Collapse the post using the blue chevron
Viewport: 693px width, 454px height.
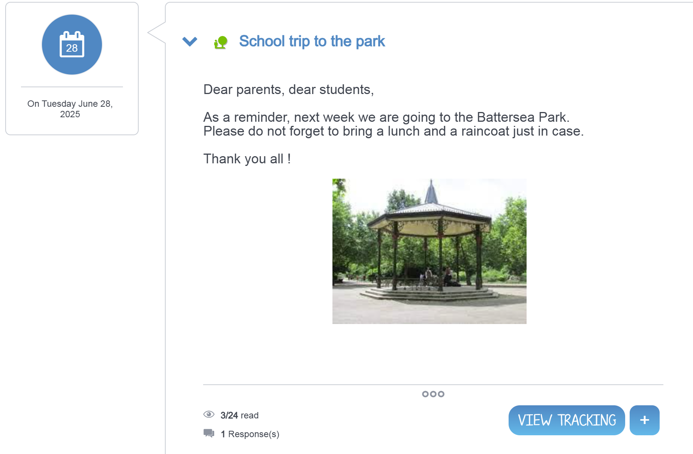point(190,41)
